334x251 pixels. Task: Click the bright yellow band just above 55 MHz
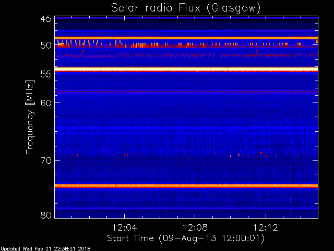pos(186,70)
